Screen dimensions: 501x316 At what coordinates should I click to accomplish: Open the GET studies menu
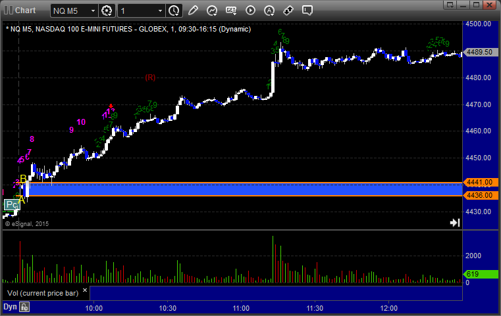(231, 11)
